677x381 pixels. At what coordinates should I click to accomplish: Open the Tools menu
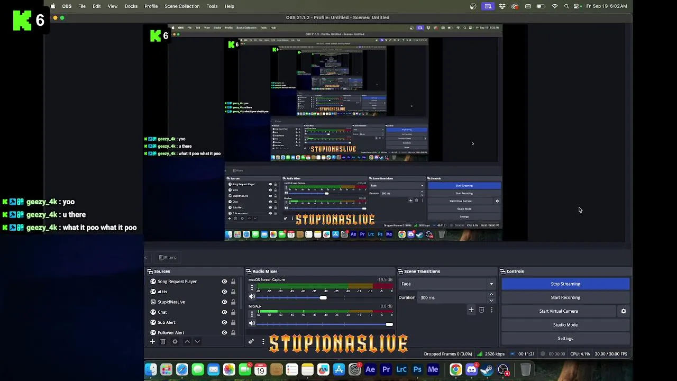pos(212,6)
